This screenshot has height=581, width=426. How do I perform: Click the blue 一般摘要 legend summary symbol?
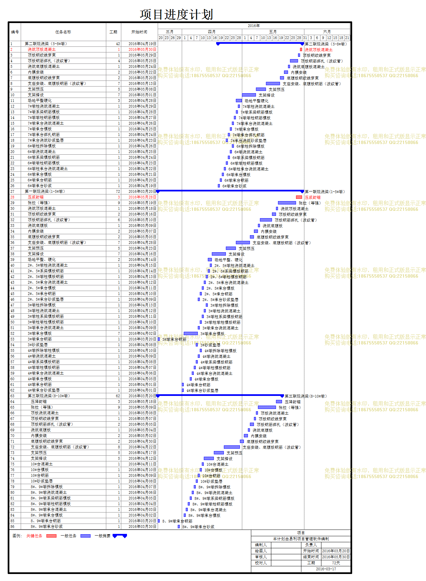pos(120,536)
